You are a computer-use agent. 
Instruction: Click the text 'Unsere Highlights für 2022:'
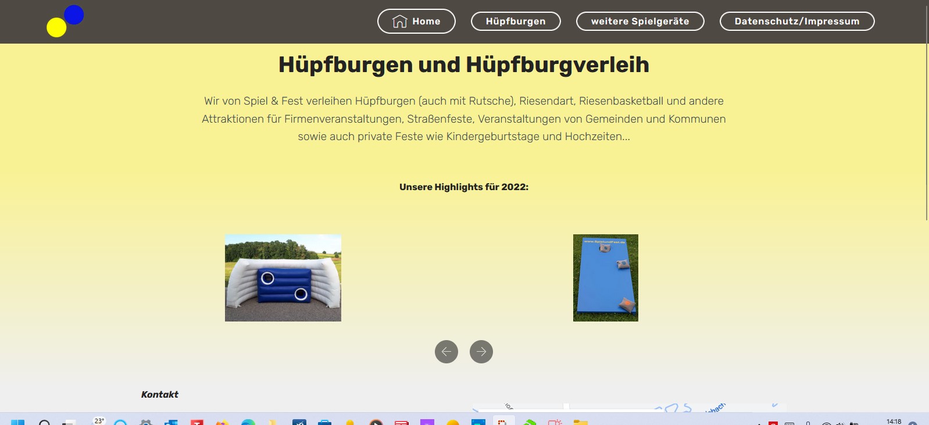(464, 187)
